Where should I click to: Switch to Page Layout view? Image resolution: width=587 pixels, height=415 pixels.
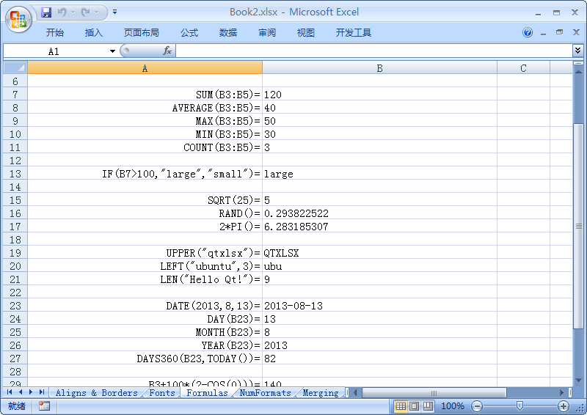point(414,406)
